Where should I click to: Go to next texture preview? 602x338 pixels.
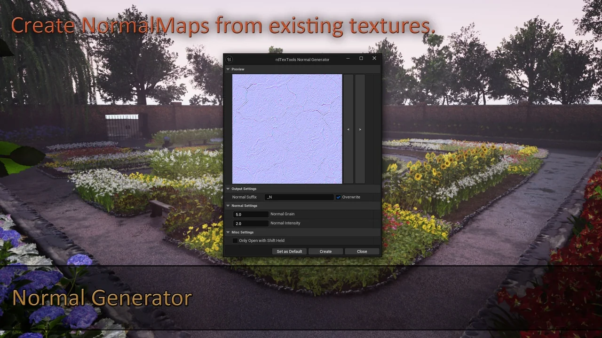click(360, 130)
